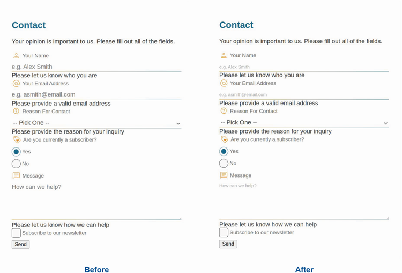This screenshot has height=273, width=402.
Task: Select the No radio button in Before form
Action: click(x=16, y=164)
